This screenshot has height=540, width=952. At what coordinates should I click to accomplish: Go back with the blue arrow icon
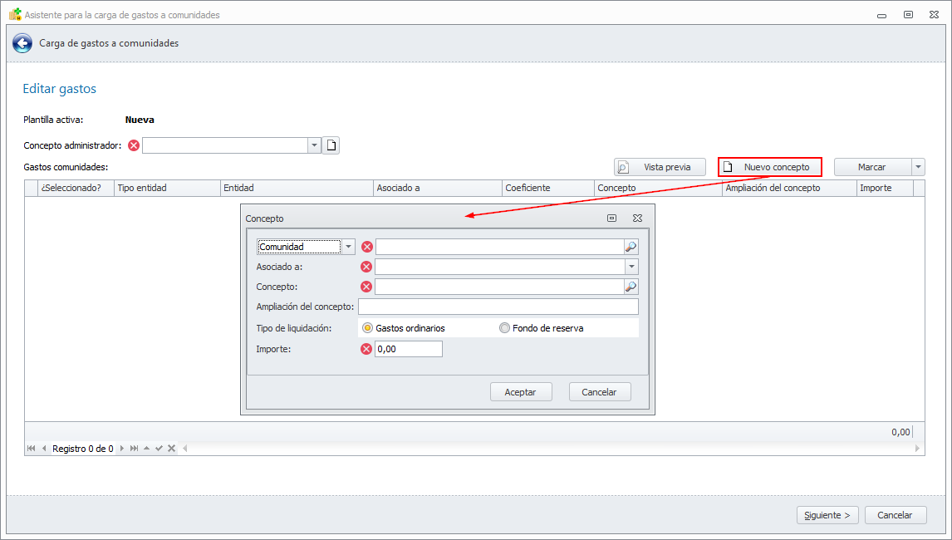tap(22, 43)
